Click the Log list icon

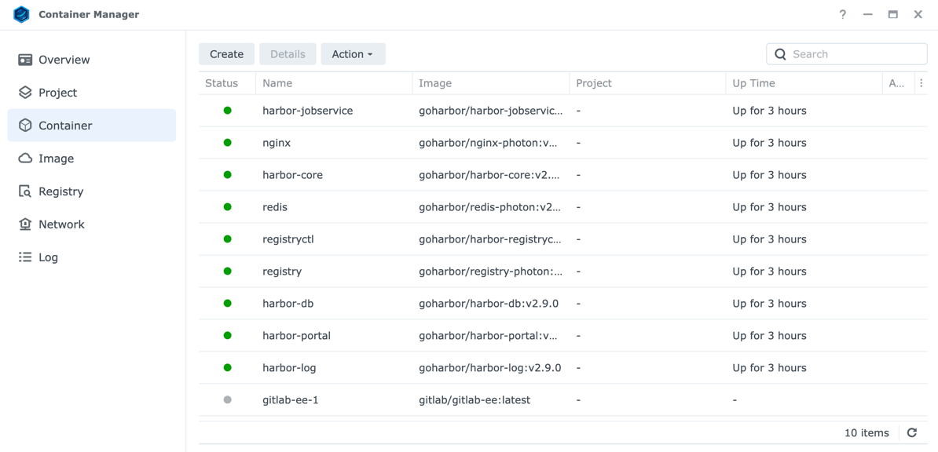(x=25, y=257)
